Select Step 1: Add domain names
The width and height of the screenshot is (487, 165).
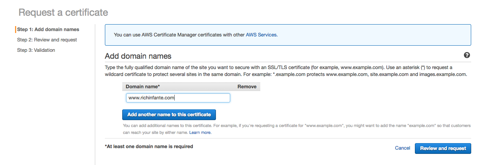point(48,30)
